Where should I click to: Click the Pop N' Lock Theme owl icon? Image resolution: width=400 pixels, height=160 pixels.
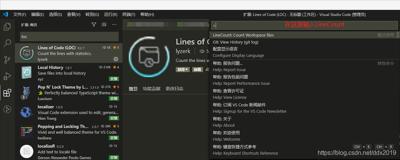(27, 92)
